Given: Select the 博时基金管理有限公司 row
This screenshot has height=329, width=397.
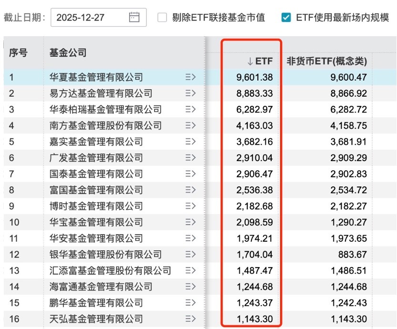Looking at the screenshot, I should pyautogui.click(x=200, y=206).
